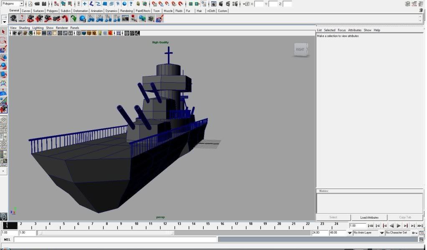The width and height of the screenshot is (427, 250).
Task: Click the green redo arrow shelf icon
Action: tap(73, 18)
